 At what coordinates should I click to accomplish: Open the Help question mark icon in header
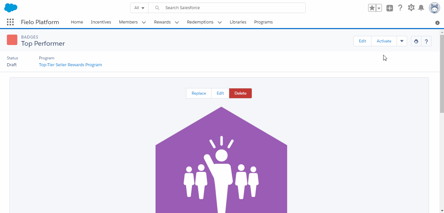400,8
